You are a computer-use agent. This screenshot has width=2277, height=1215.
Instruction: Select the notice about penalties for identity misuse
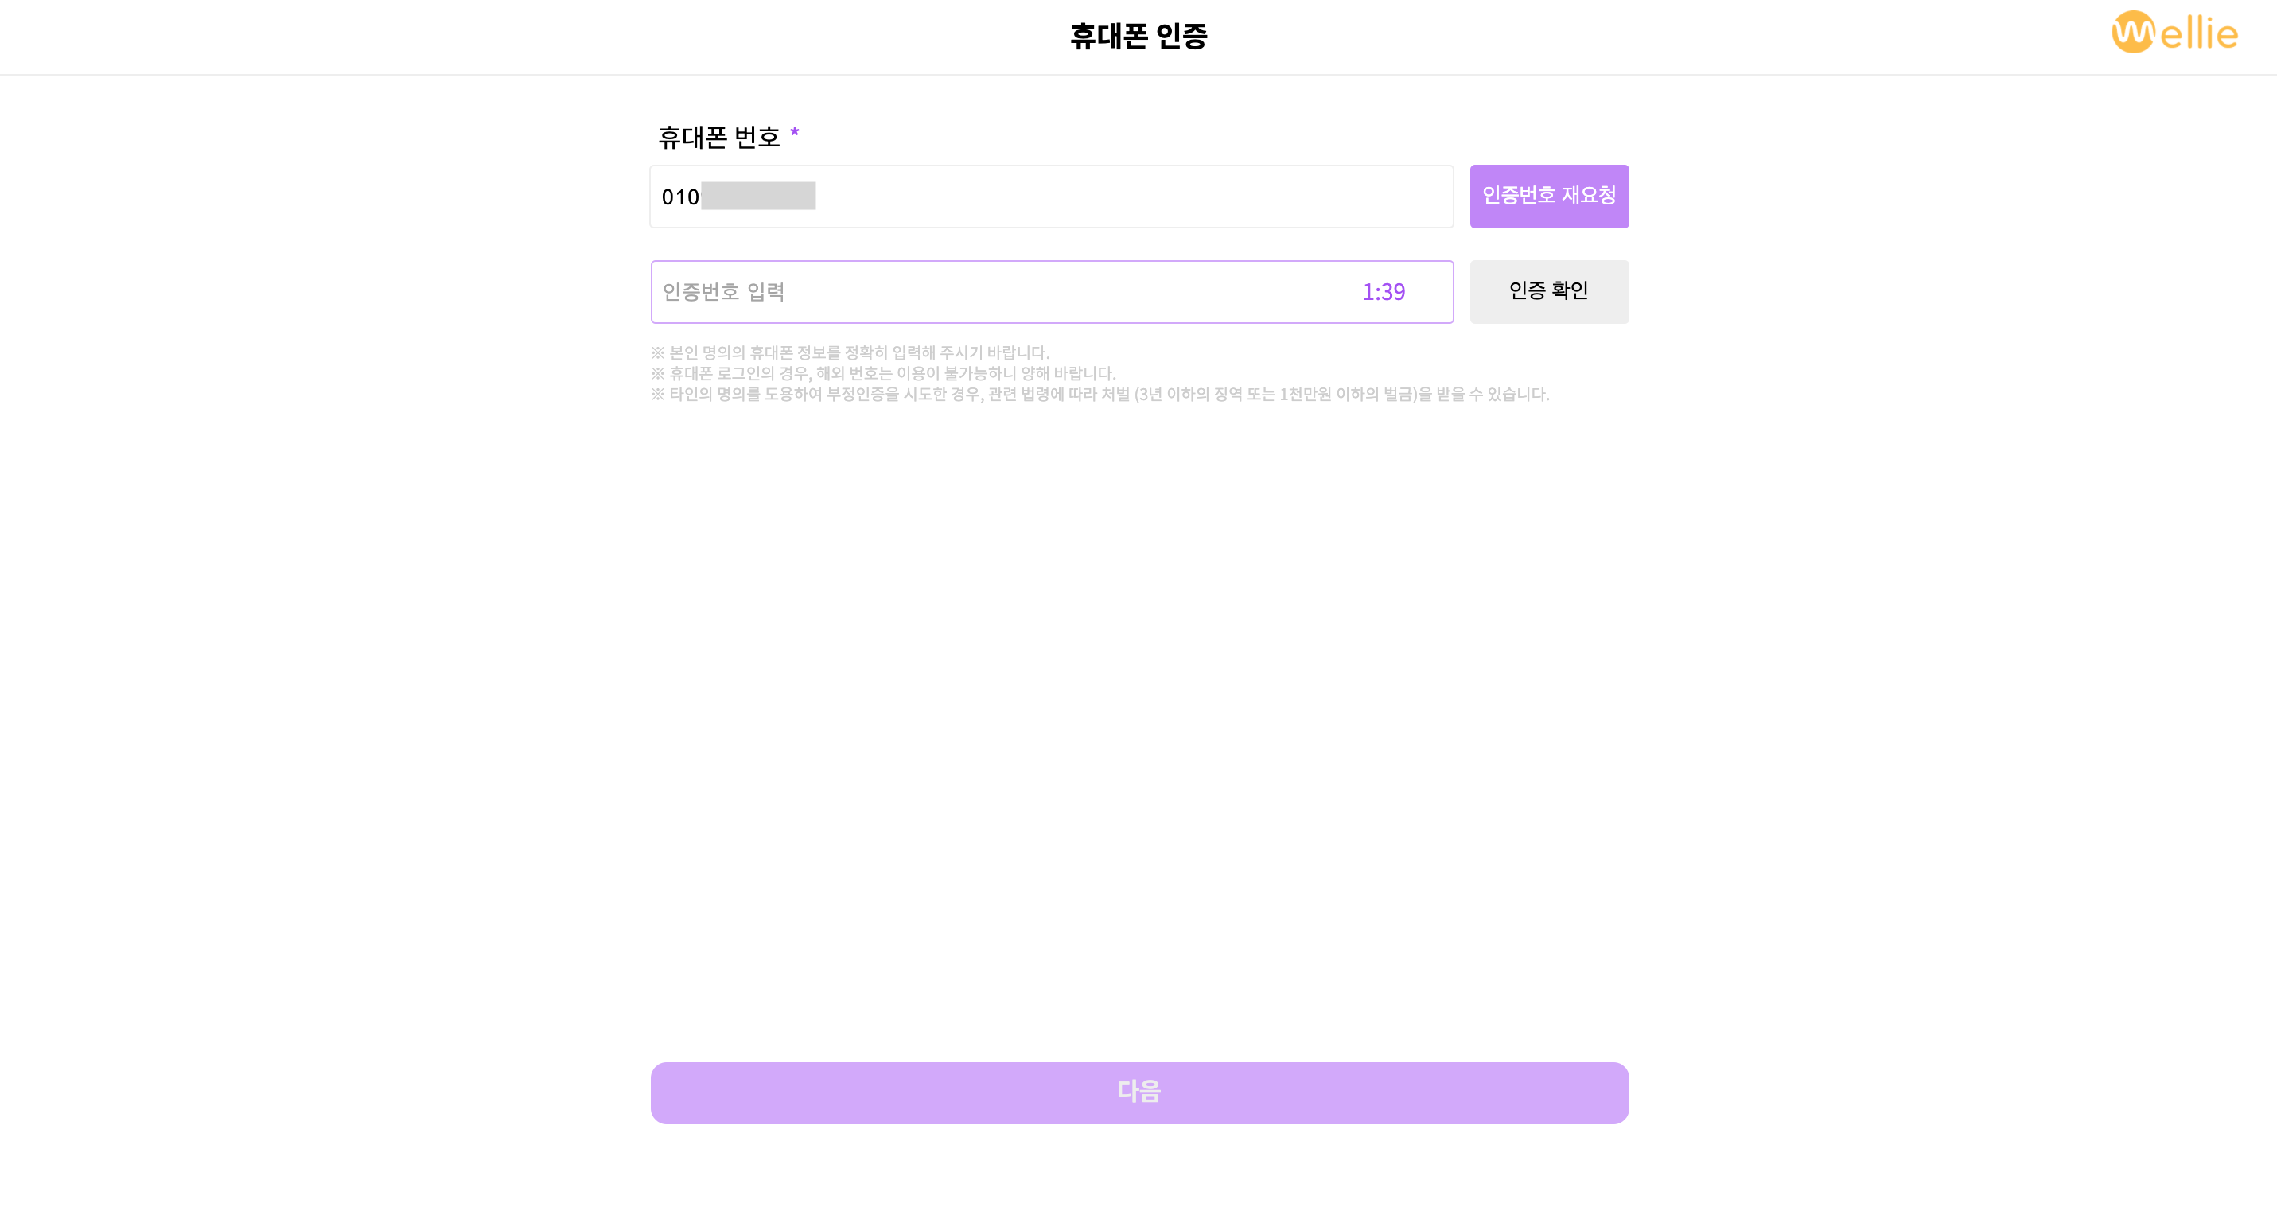click(1100, 395)
